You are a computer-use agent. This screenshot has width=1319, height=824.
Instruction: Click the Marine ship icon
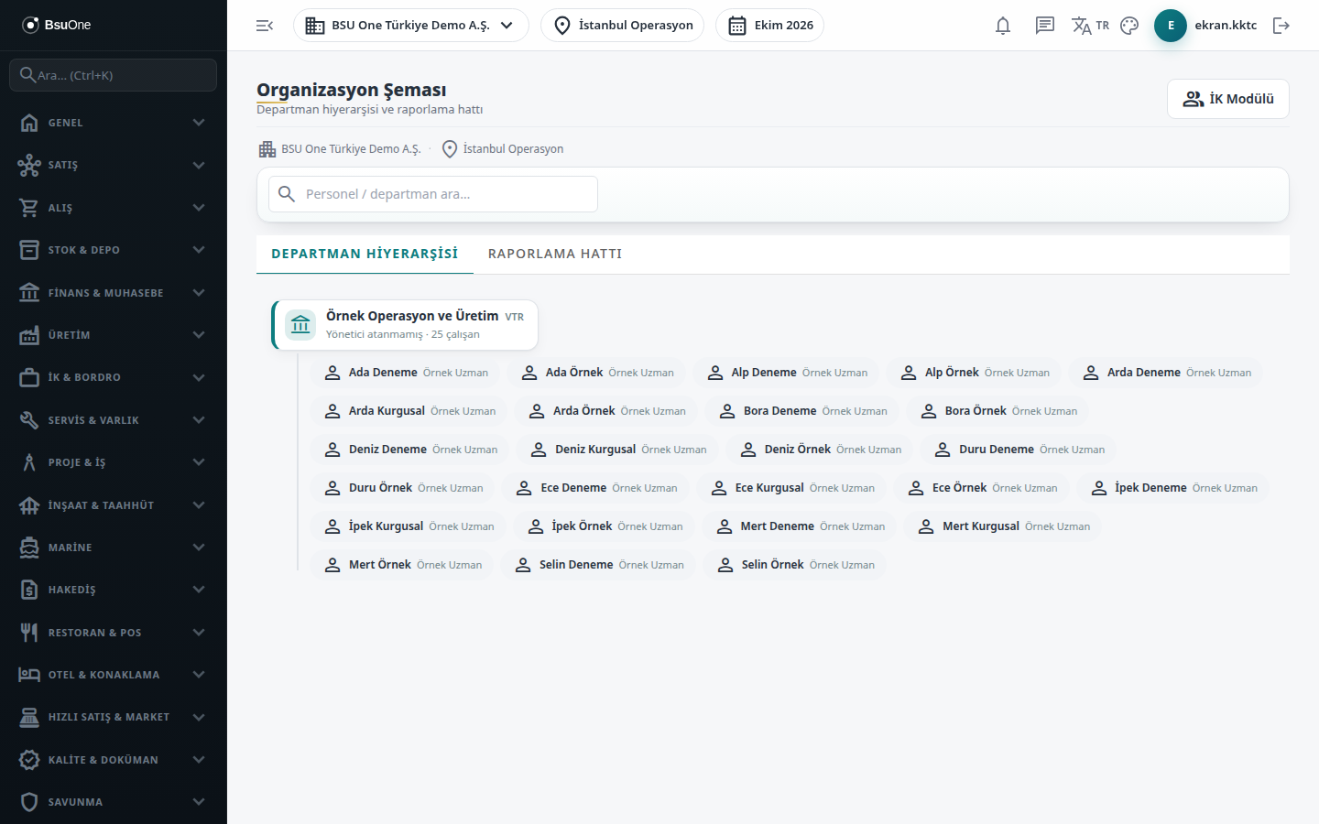29,548
